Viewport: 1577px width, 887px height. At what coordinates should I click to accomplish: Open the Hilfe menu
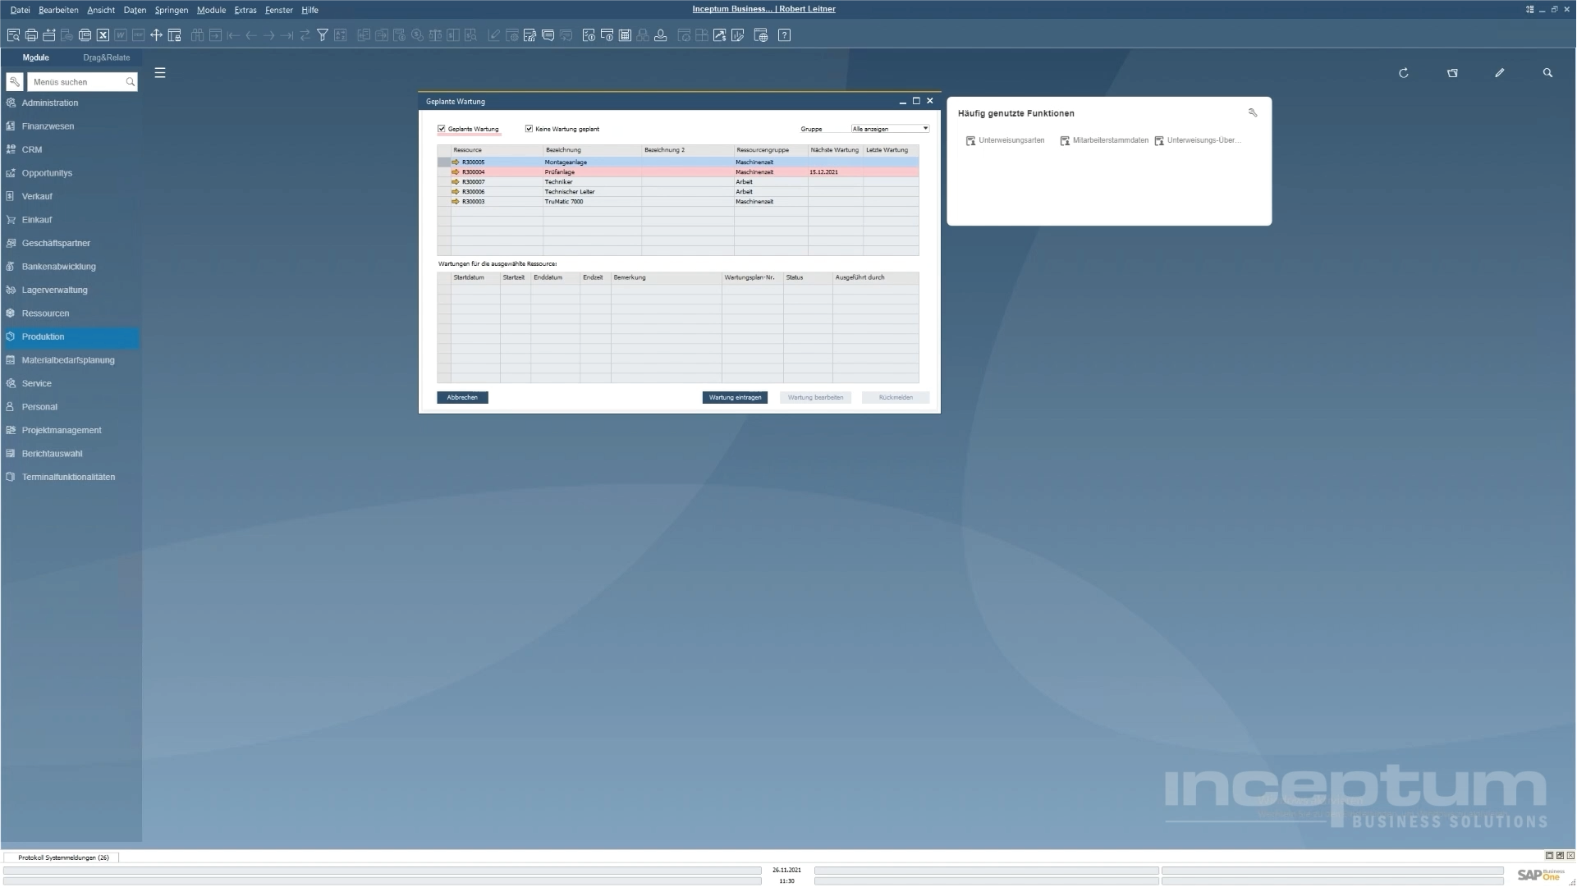(x=309, y=10)
